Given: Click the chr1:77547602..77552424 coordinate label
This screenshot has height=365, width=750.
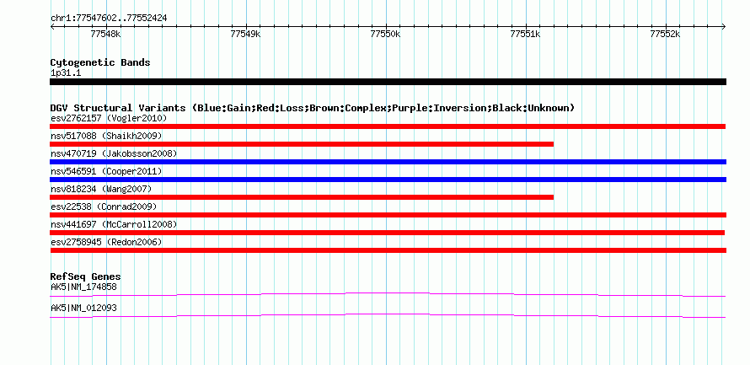Looking at the screenshot, I should tap(109, 19).
